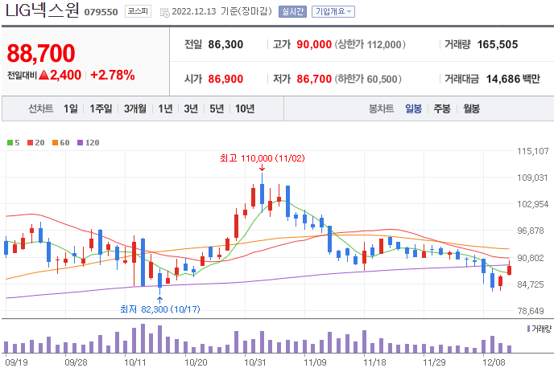Screen dimensions: 554x372
Task: Select the 1일 line chart tab
Action: (70, 109)
